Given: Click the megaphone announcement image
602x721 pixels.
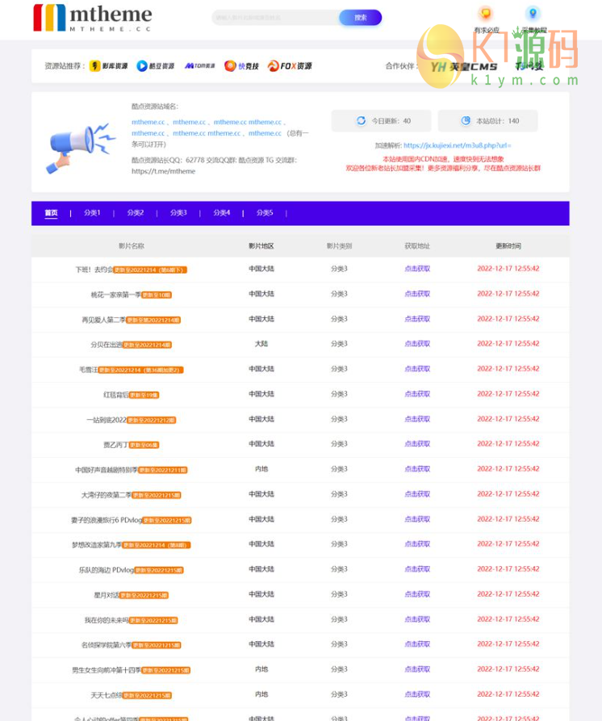Looking at the screenshot, I should [80, 148].
